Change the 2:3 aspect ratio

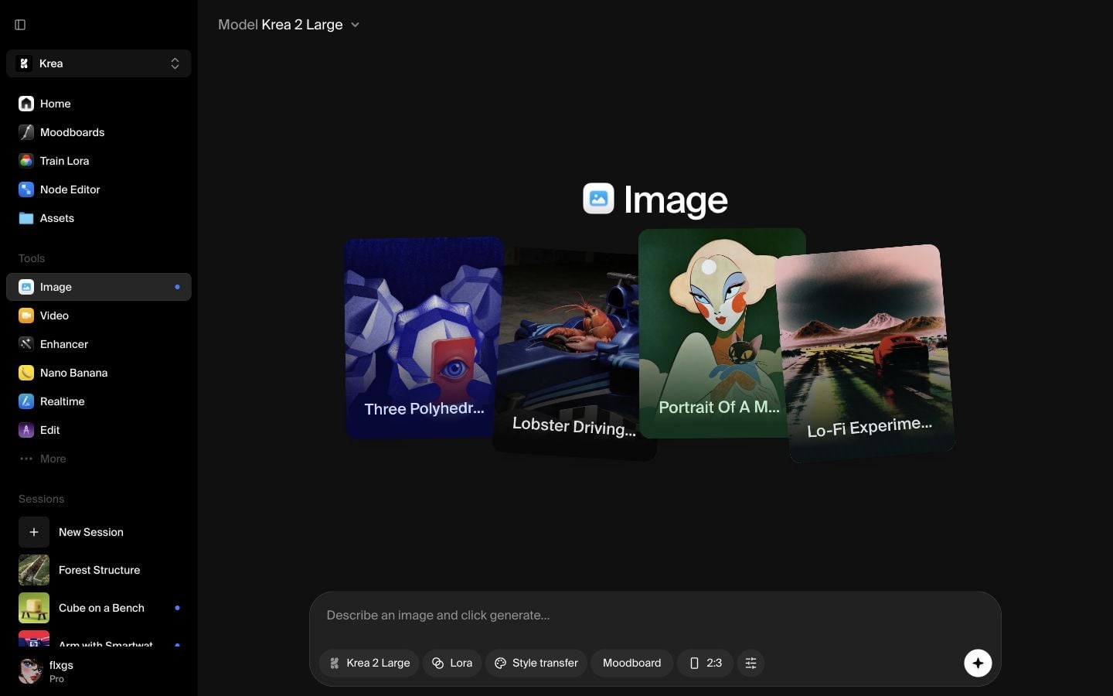coord(705,663)
